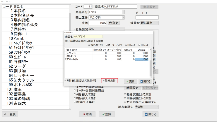217x122 pixels.
Task: Check Other1 CSV output option
Action: [126, 45]
